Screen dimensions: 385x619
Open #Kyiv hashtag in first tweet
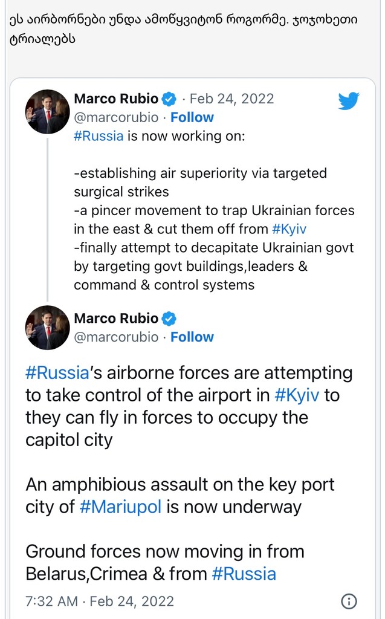click(x=290, y=229)
